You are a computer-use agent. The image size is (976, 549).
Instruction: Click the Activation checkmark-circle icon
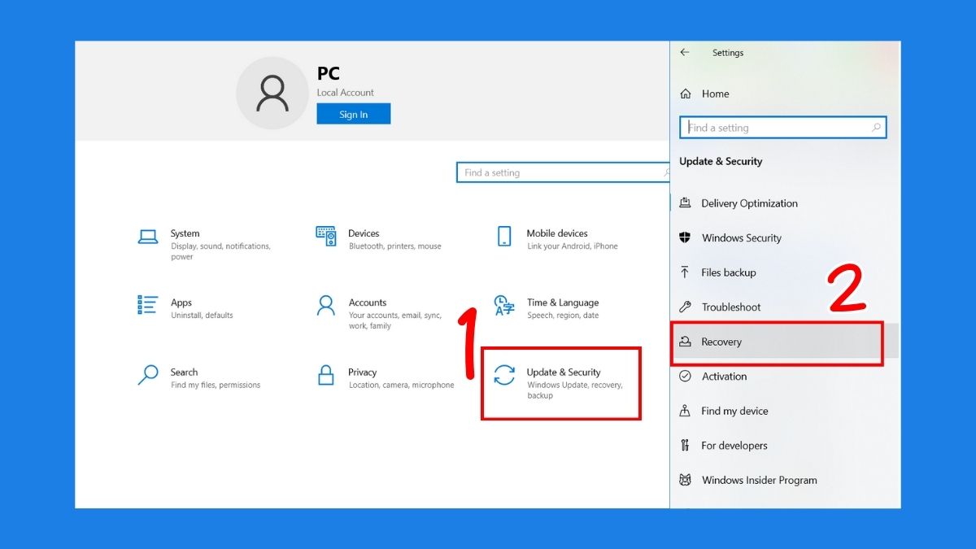(685, 376)
